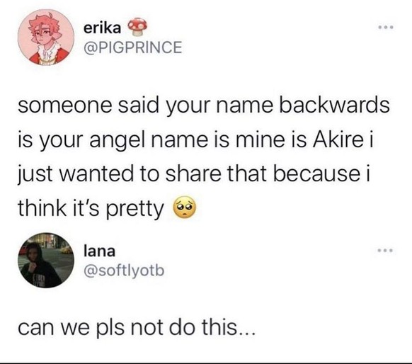This screenshot has width=412, height=364.
Task: Click the erika display name
Action: (103, 28)
